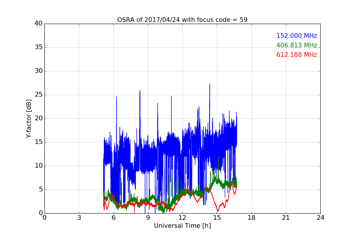The height and width of the screenshot is (237, 356).
Task: Click the x-axis tick label 12
Action: (182, 218)
